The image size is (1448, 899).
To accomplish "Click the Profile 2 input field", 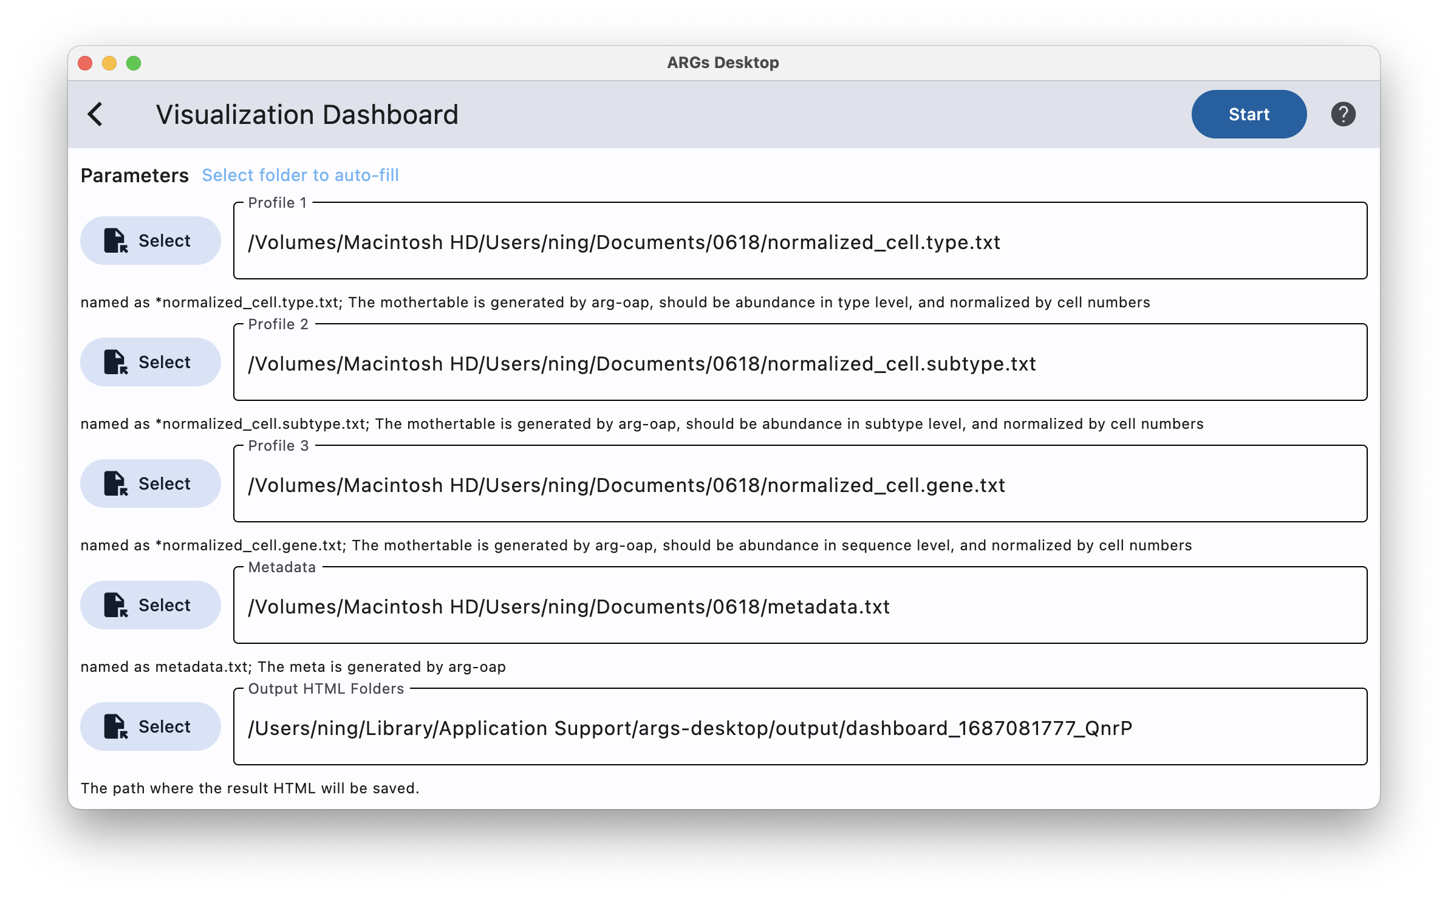I will pyautogui.click(x=797, y=363).
